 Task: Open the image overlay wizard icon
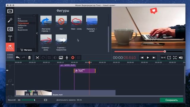click(61, 58)
